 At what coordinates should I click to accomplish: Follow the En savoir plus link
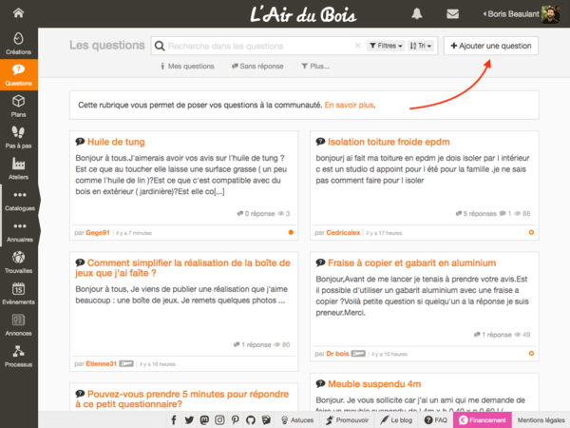point(350,105)
